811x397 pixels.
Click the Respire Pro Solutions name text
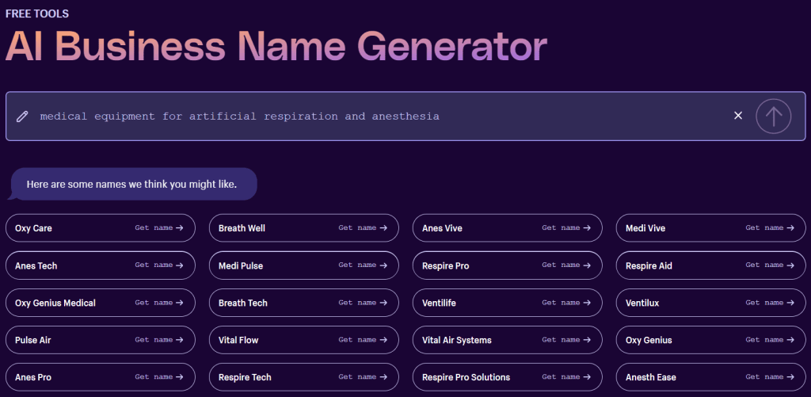[x=466, y=377]
